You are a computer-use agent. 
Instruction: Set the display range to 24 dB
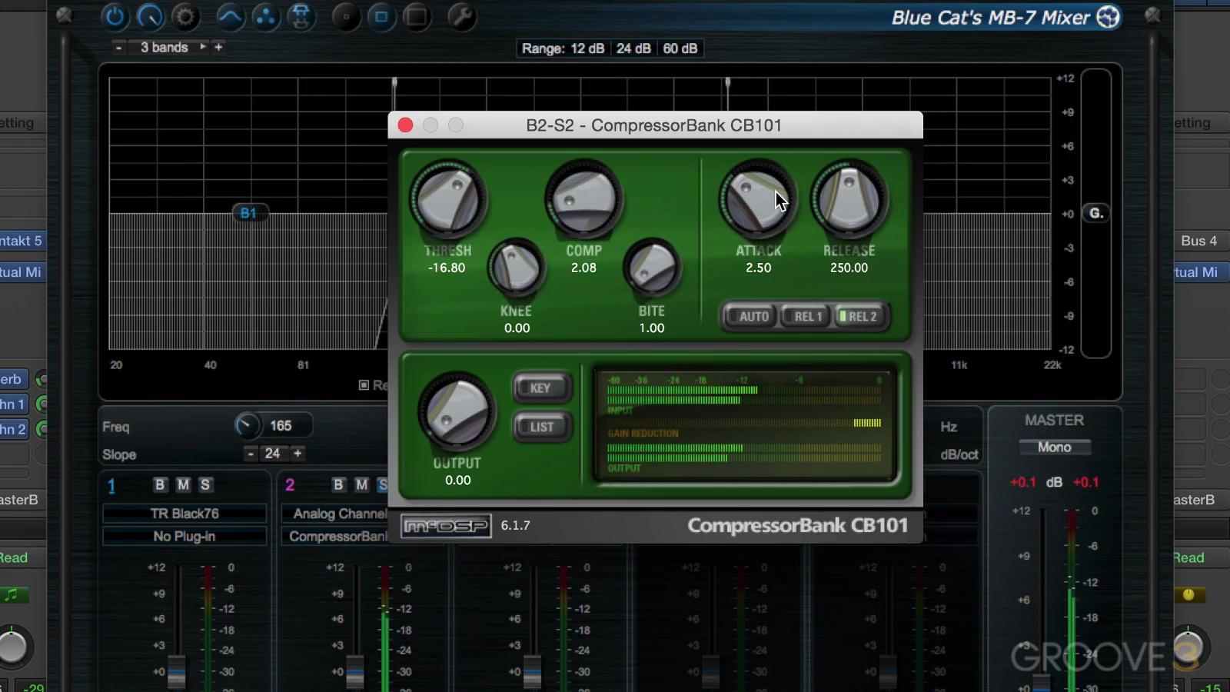[x=633, y=48]
